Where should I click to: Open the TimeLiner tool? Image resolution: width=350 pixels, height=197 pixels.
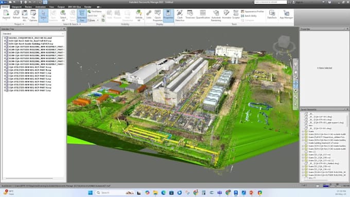(190, 14)
